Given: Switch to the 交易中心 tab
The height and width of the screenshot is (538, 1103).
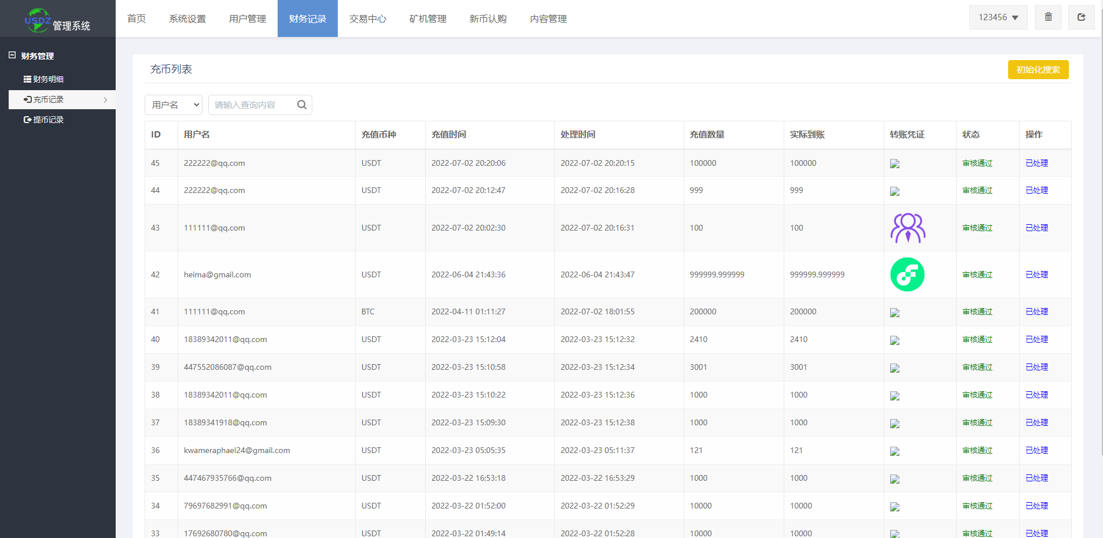Looking at the screenshot, I should pyautogui.click(x=367, y=19).
